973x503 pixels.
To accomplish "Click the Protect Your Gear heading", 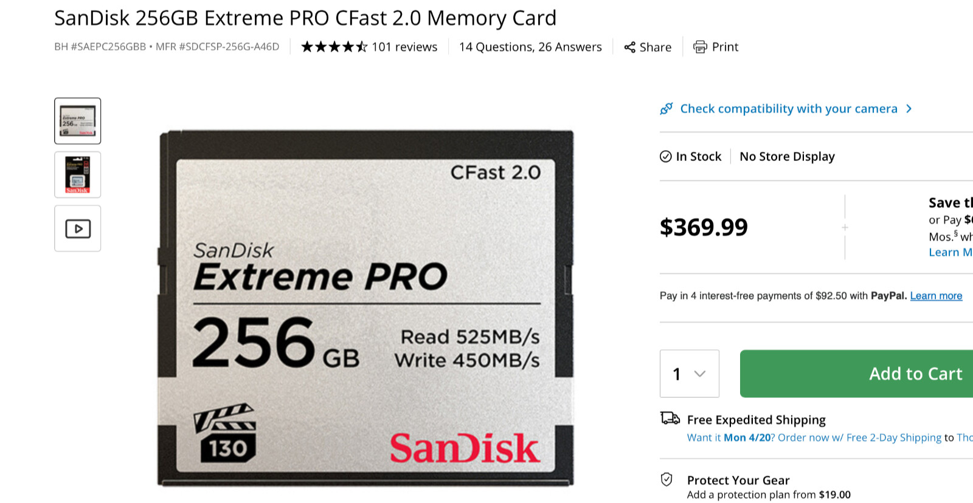I will pos(738,481).
